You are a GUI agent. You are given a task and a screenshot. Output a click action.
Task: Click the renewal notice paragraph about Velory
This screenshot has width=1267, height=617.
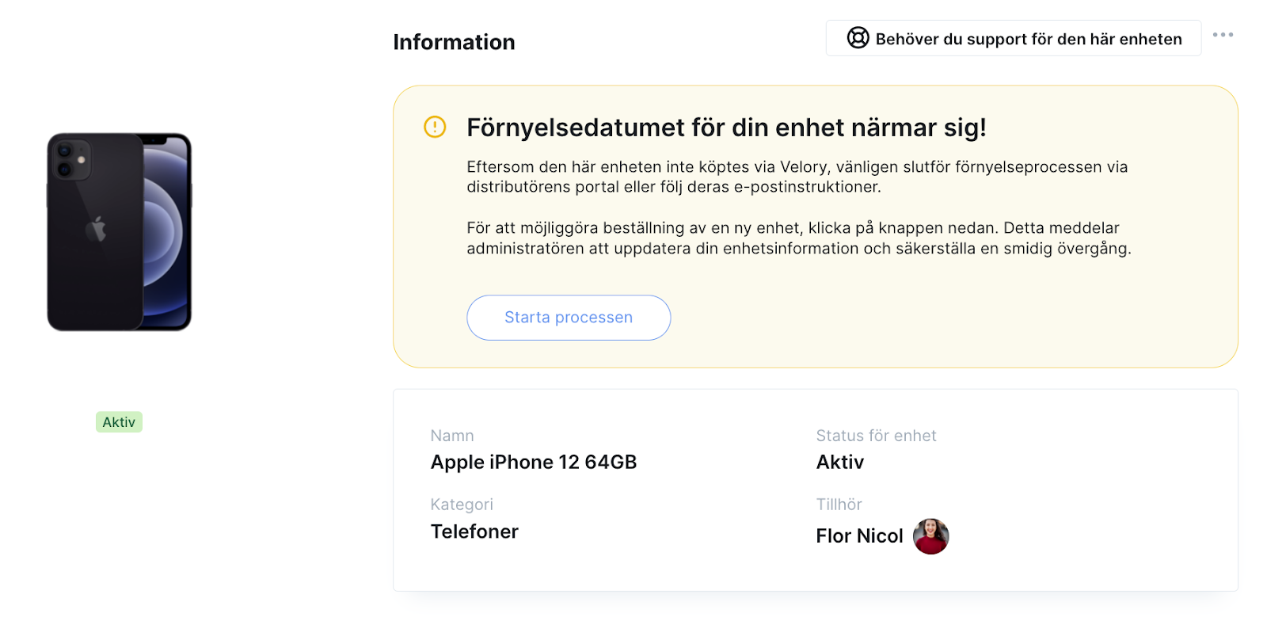797,177
